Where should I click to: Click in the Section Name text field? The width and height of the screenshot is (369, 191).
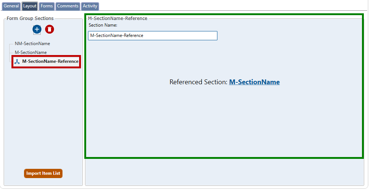152,35
